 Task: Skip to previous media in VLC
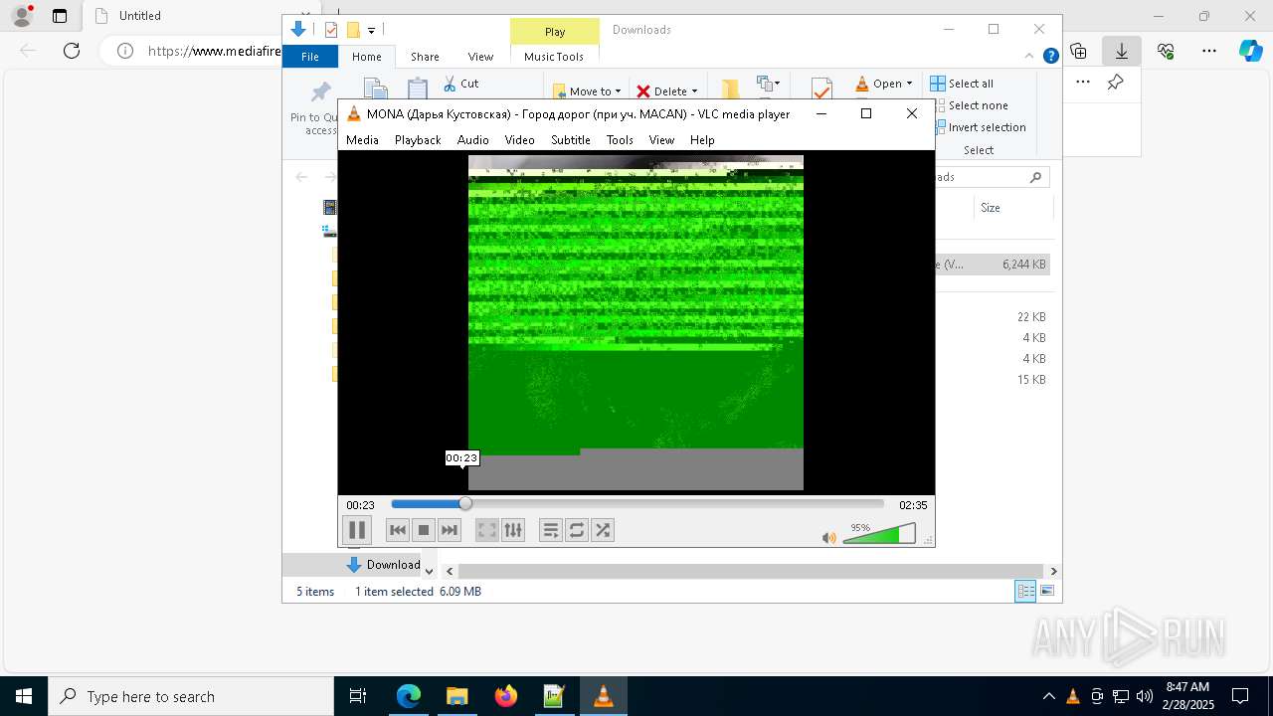(397, 530)
